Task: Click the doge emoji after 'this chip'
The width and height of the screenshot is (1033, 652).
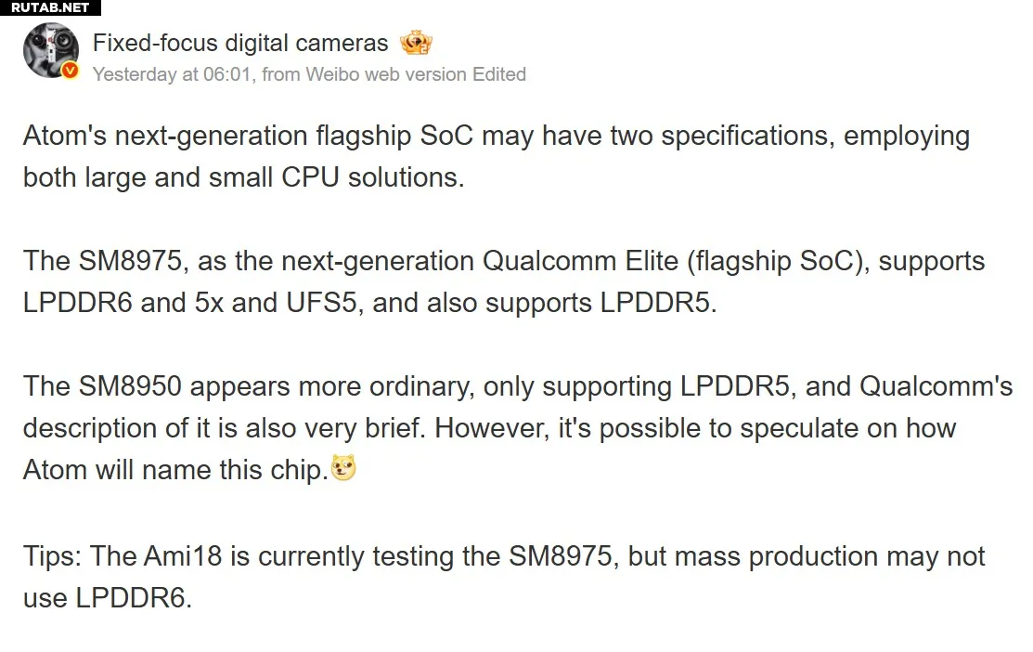Action: 344,470
